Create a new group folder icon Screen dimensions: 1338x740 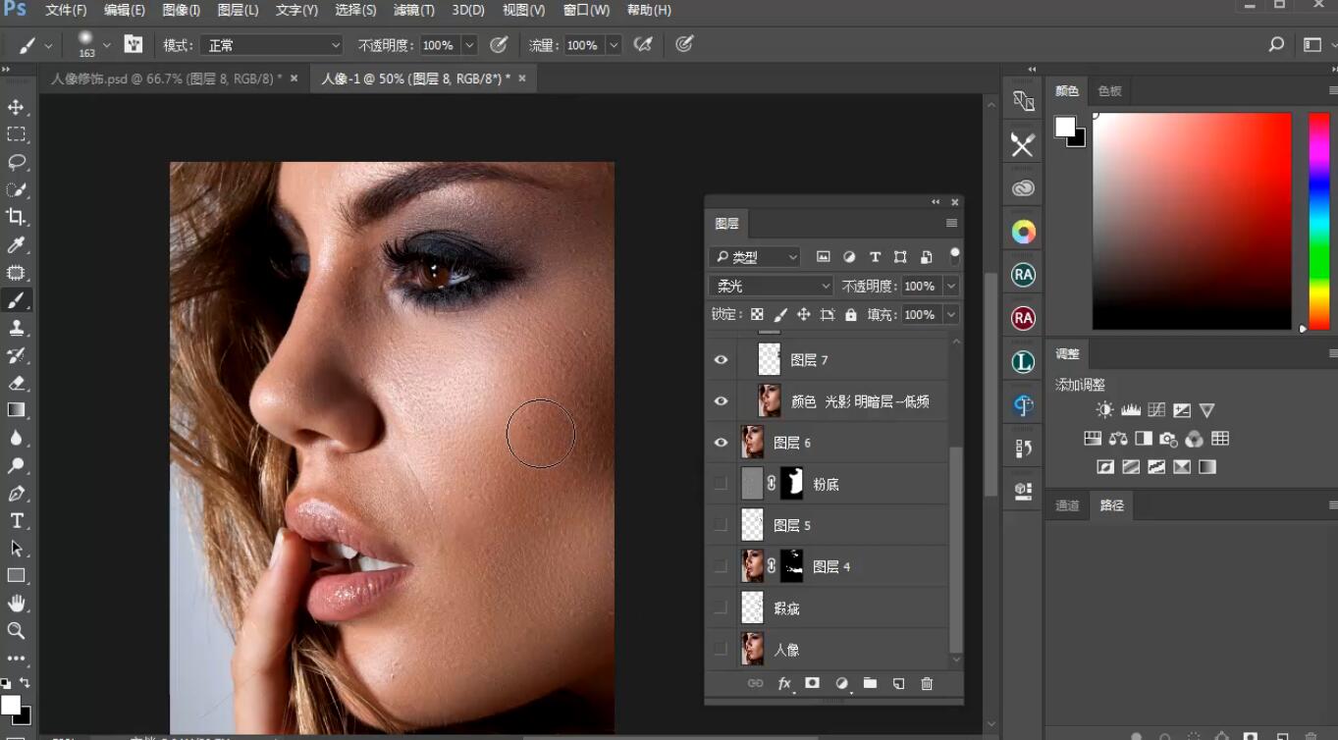tap(870, 683)
